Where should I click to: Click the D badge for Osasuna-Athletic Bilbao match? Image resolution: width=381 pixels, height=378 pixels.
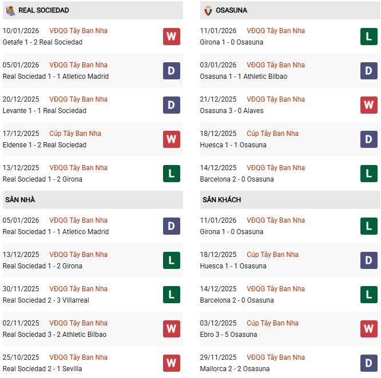click(368, 71)
